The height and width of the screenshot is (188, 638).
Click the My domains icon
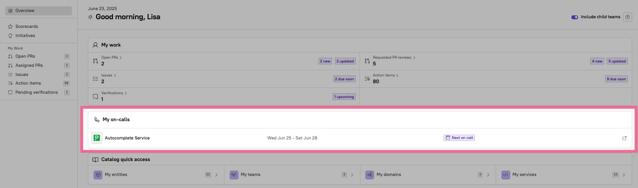pos(370,175)
